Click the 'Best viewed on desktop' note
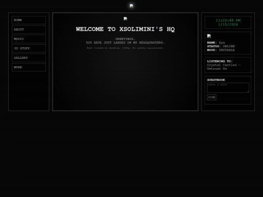The image size is (263, 197). (x=125, y=48)
